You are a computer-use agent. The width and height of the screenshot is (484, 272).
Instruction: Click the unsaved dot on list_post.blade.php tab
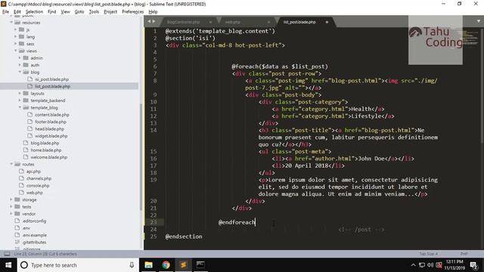coord(327,22)
